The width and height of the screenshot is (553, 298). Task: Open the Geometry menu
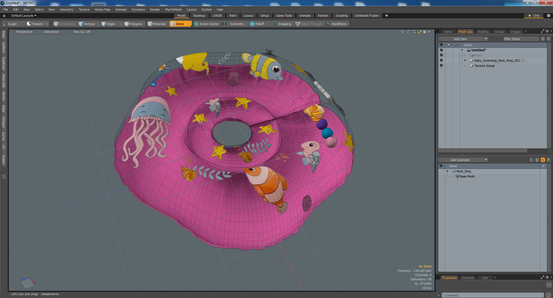coord(67,10)
